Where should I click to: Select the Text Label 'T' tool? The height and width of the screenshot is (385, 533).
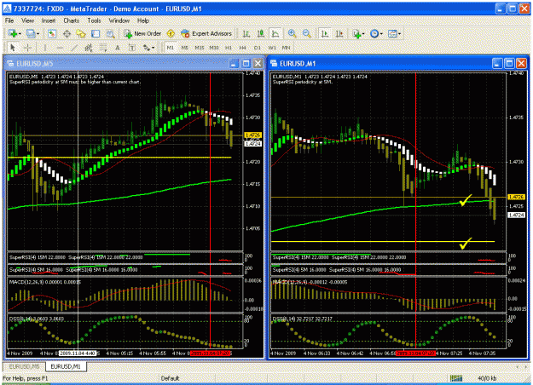click(132, 48)
